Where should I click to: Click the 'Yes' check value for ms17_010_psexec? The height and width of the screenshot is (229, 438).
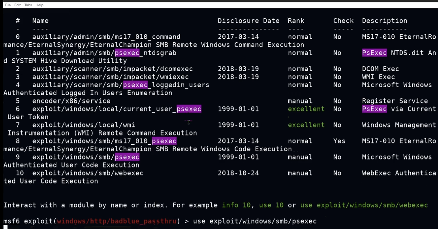(x=339, y=141)
